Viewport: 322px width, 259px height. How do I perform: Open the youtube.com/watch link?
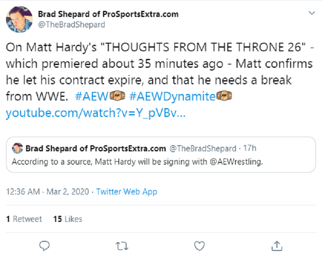95,113
